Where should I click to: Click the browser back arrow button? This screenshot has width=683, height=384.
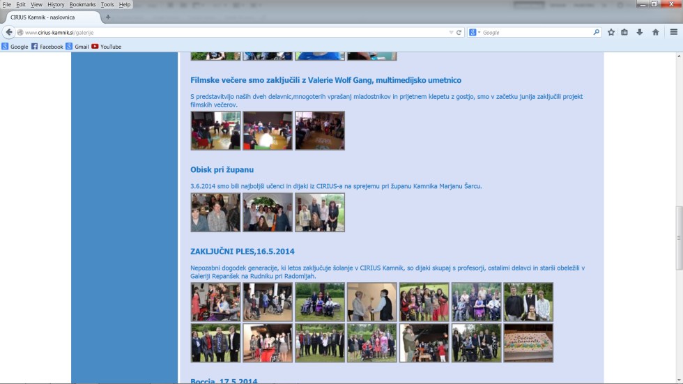[9, 32]
